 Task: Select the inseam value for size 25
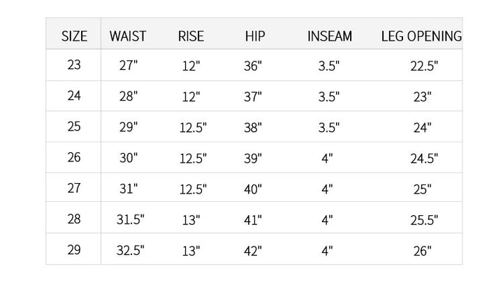point(328,128)
